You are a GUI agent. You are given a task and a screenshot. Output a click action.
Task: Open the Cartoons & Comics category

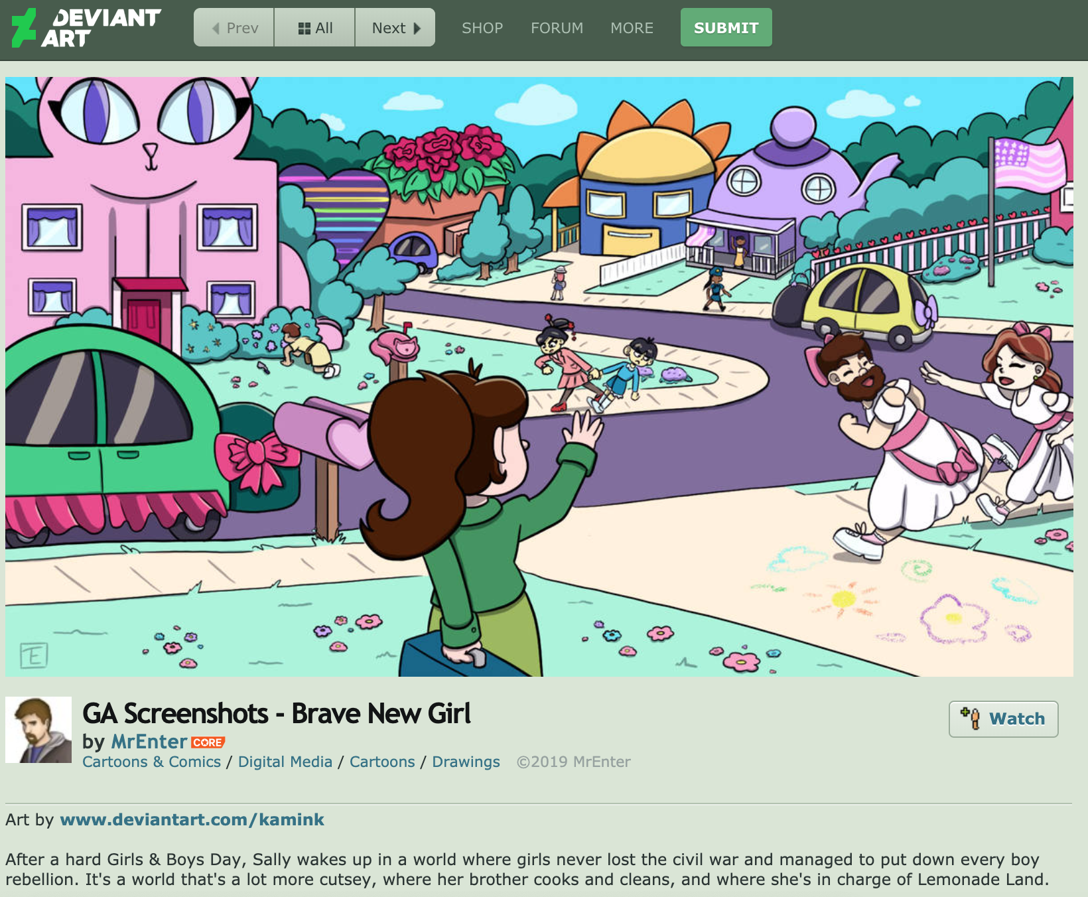[151, 762]
